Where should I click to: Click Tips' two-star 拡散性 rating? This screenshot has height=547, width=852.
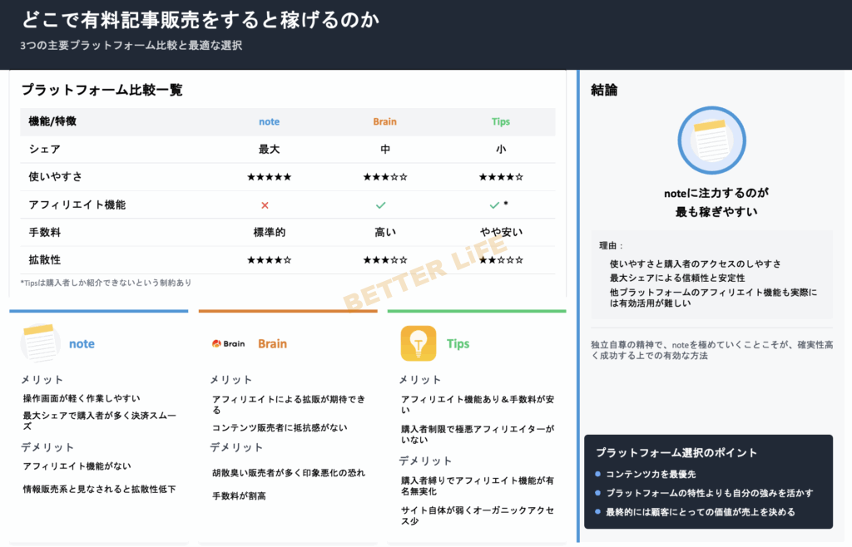click(x=500, y=260)
